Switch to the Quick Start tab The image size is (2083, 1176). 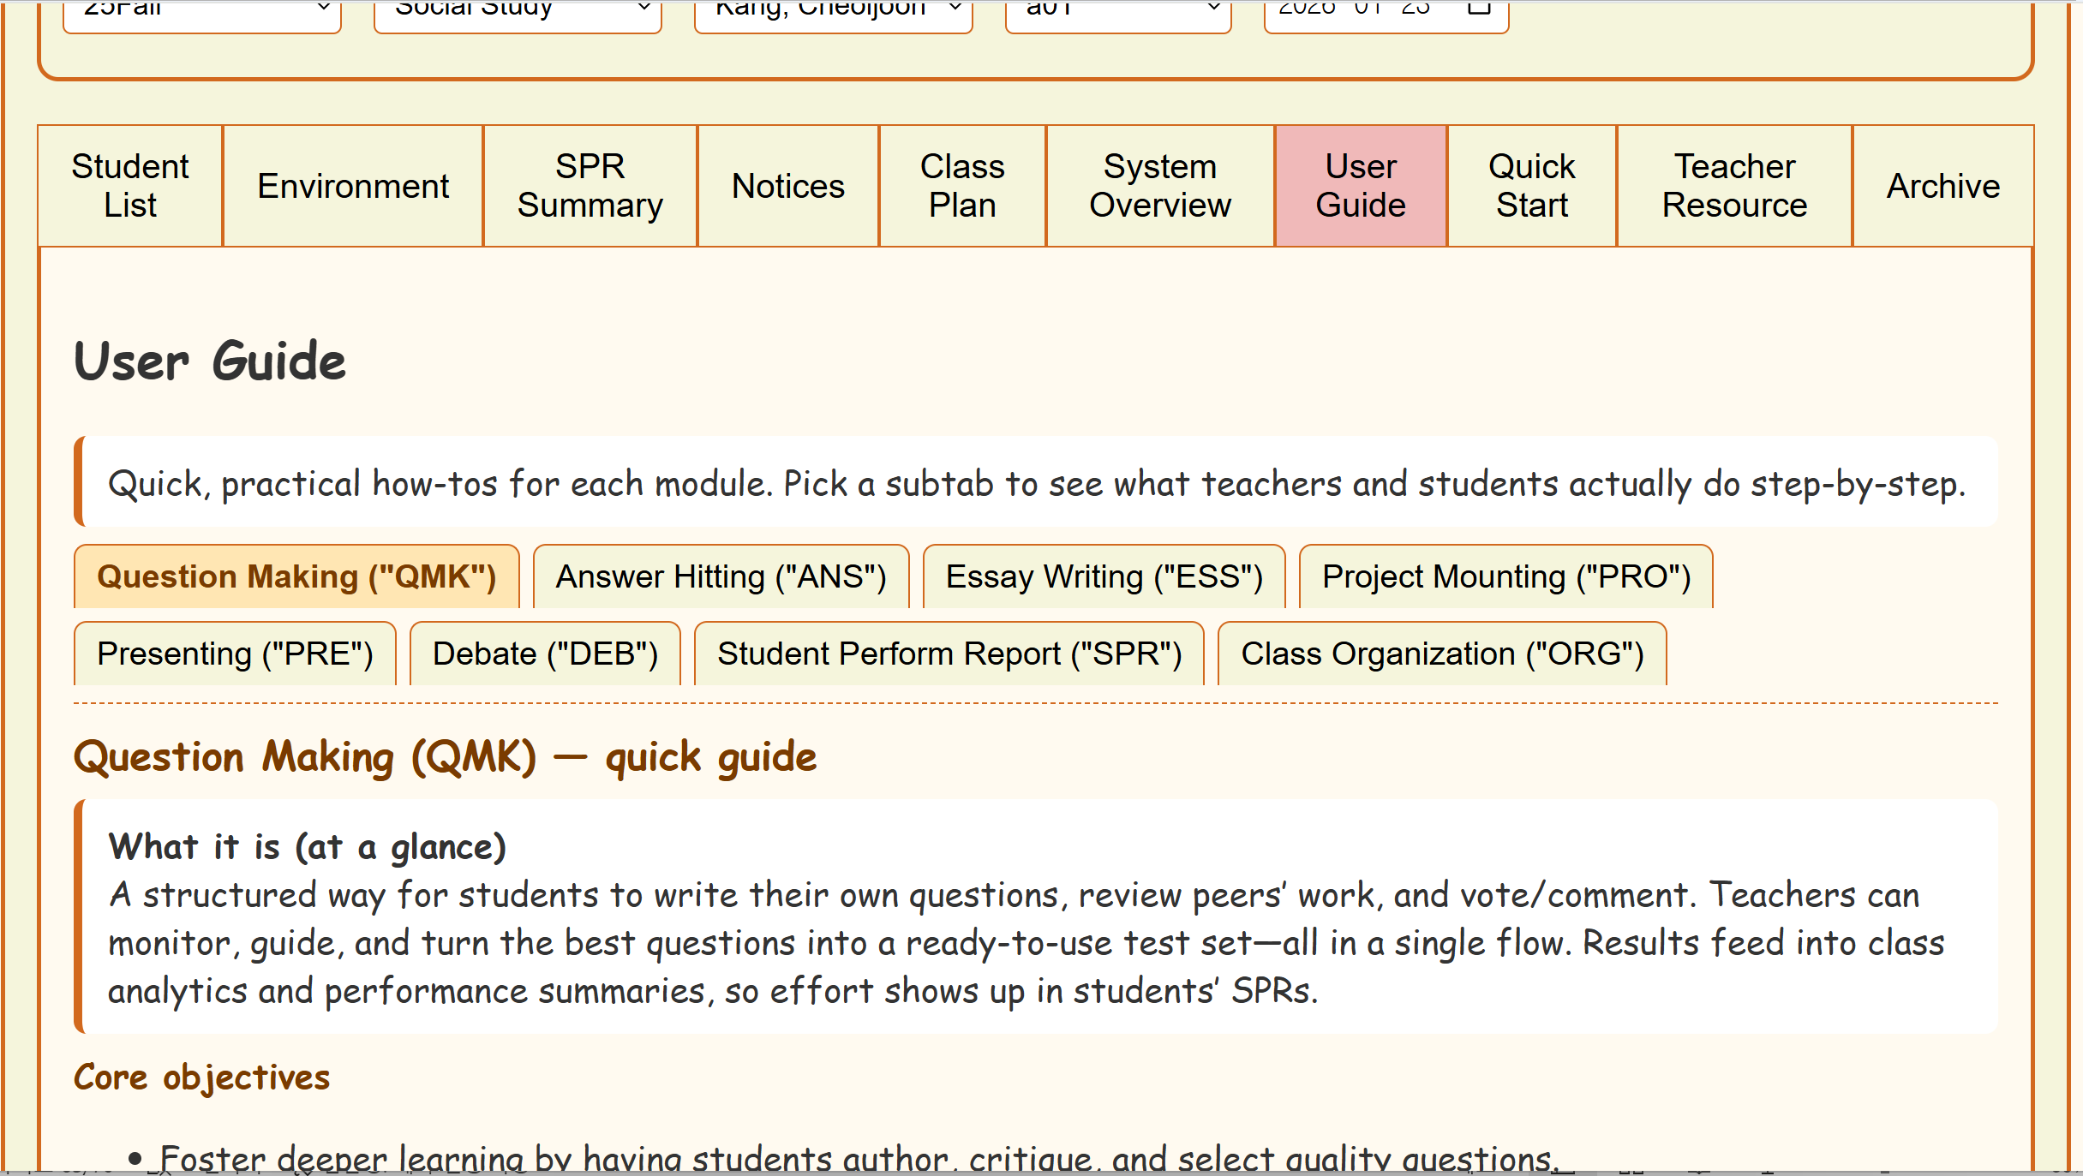1532,186
